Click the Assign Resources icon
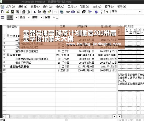144x121 pixels. (90, 12)
